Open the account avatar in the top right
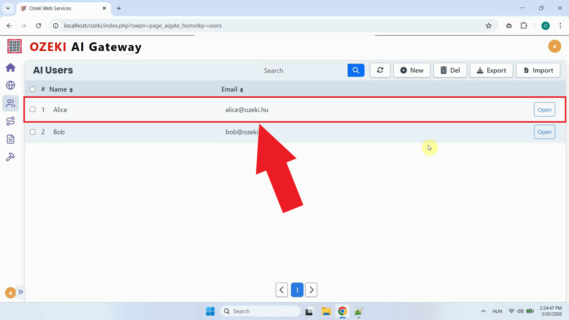This screenshot has height=320, width=569. click(x=555, y=46)
